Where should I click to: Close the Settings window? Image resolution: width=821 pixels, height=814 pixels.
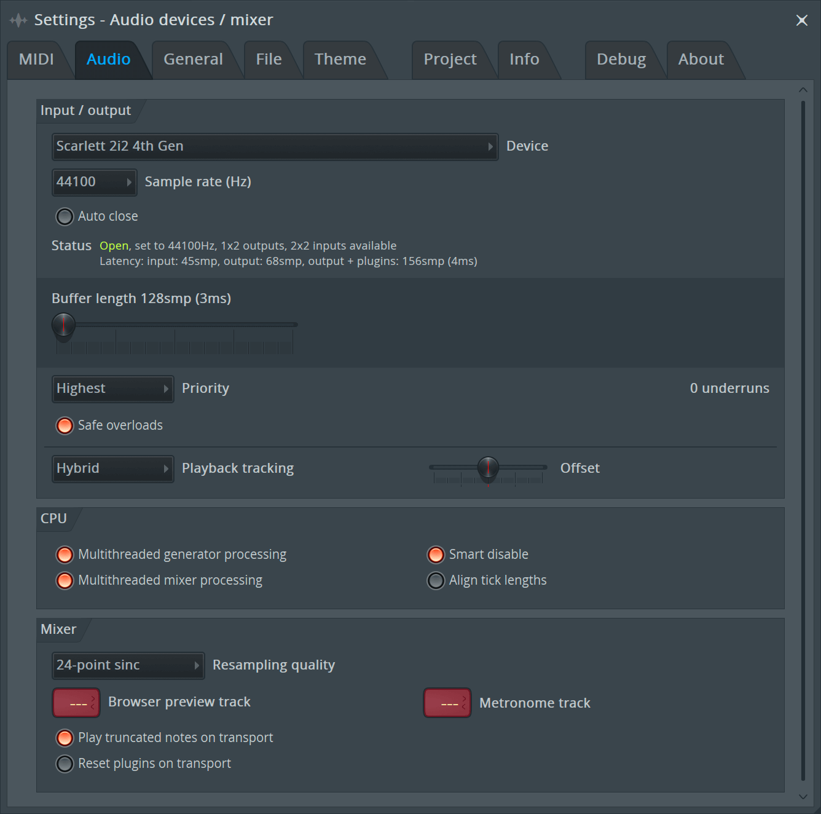click(x=801, y=20)
